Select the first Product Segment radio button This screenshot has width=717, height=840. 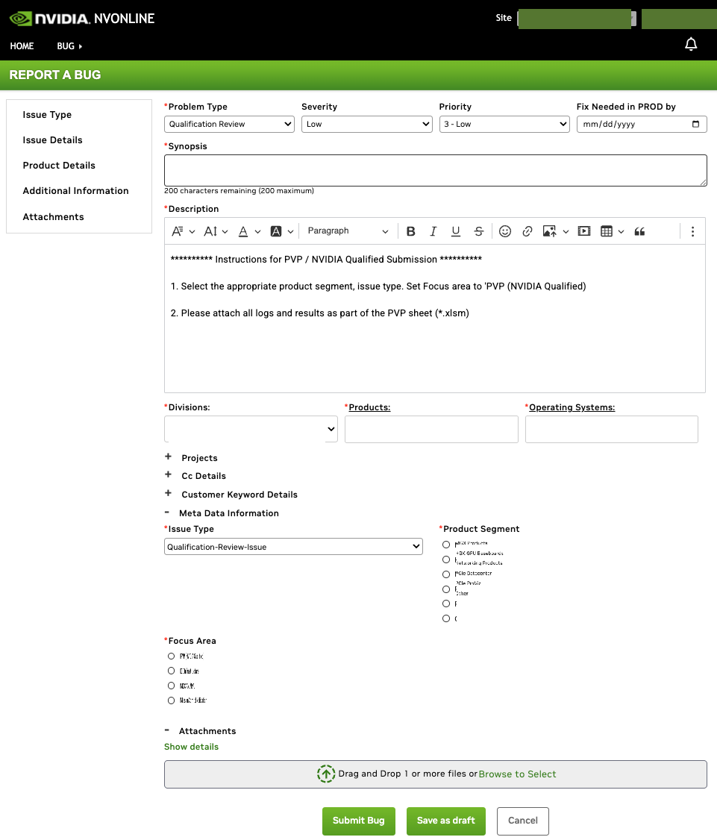point(446,545)
